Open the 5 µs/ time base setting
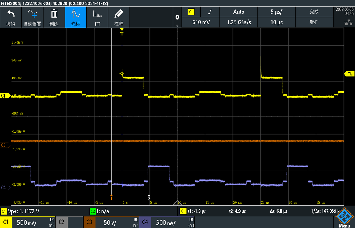The width and height of the screenshot is (355, 228). pos(276,12)
